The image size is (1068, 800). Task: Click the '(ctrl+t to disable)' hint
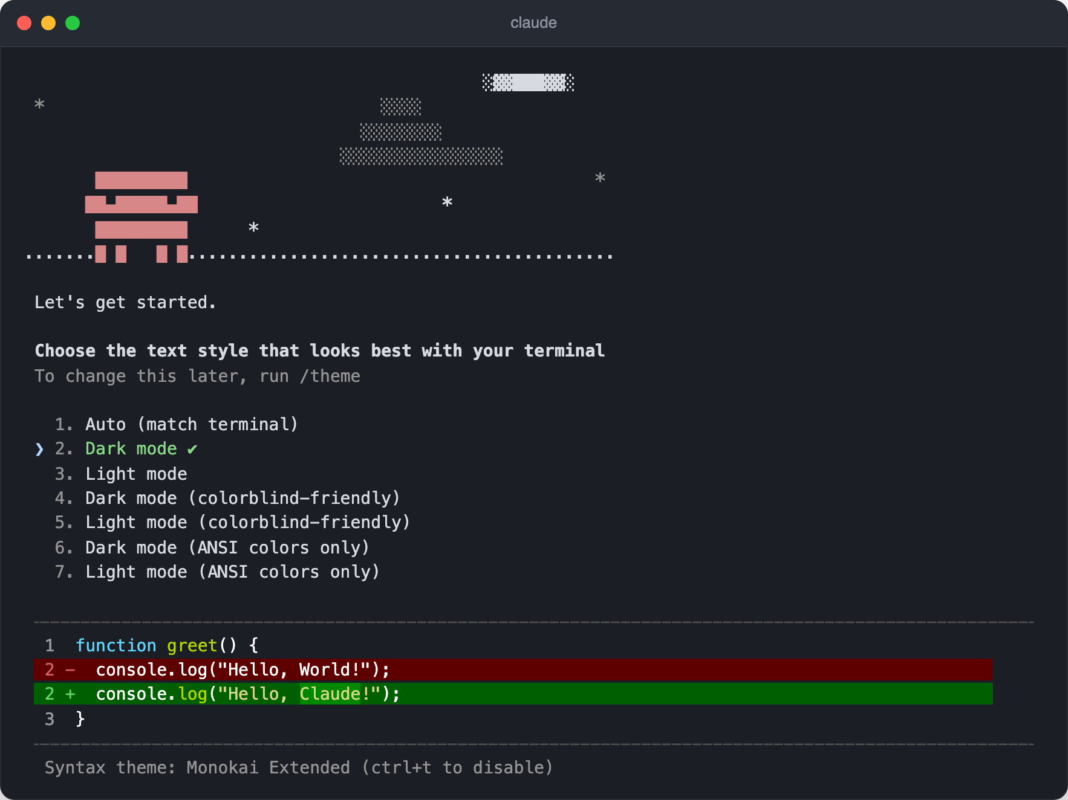coord(457,767)
